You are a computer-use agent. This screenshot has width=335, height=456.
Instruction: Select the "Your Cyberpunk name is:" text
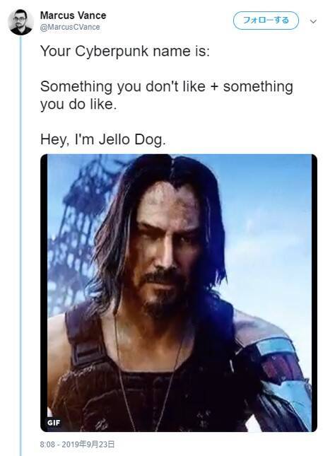125,52
